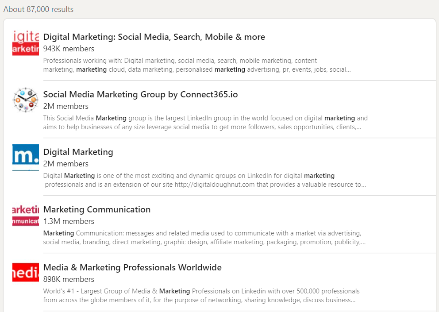Click description starting 'Marketing Communication: messages'
439x312 pixels.
coord(204,238)
